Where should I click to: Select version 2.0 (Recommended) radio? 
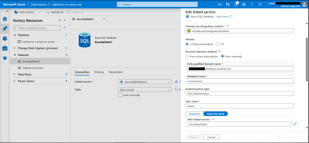point(187,44)
